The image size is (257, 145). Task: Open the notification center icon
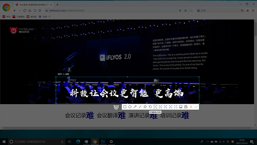coord(252,142)
